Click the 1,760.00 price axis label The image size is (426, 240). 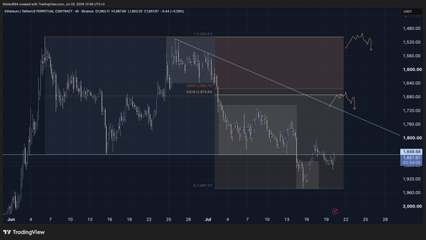(x=412, y=124)
